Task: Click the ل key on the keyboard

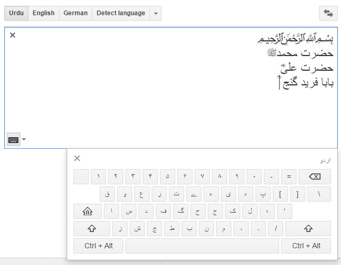Action: [250, 211]
